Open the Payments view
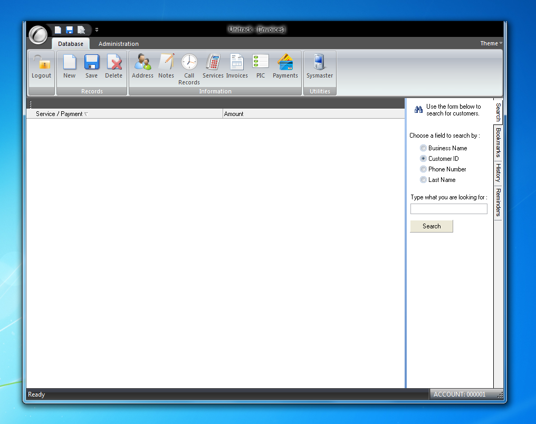This screenshot has width=536, height=424. tap(285, 66)
